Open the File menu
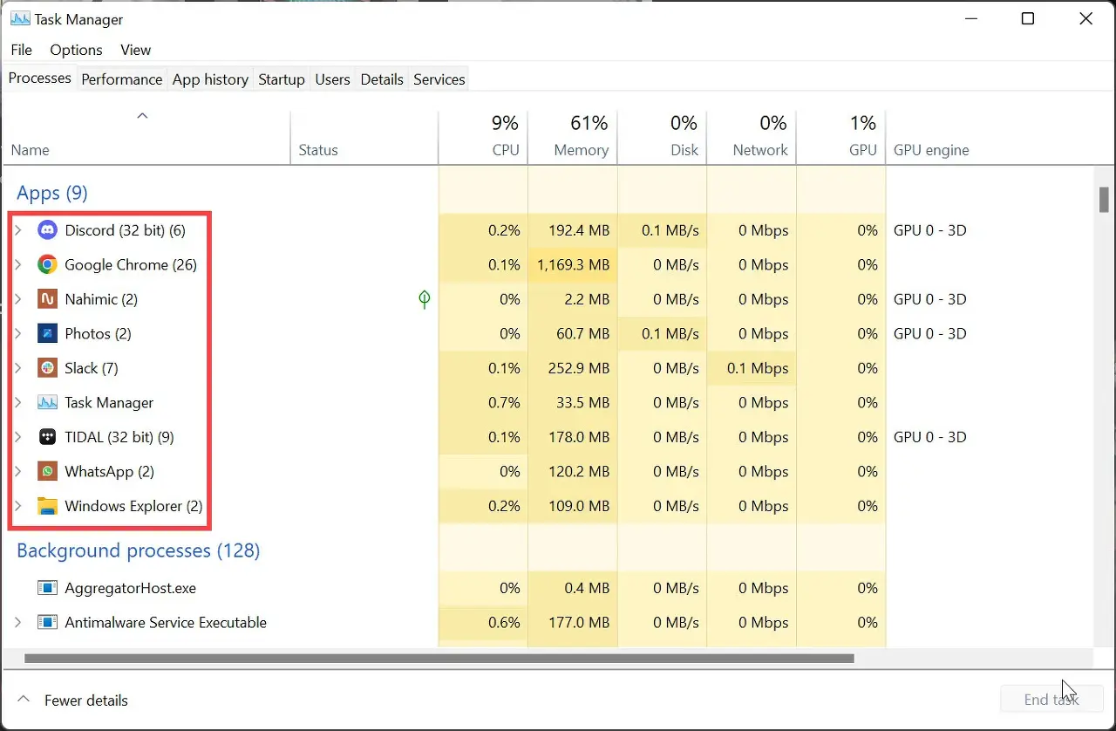1116x731 pixels. click(21, 50)
